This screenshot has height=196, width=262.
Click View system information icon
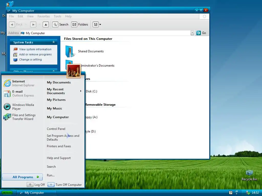pos(15,49)
